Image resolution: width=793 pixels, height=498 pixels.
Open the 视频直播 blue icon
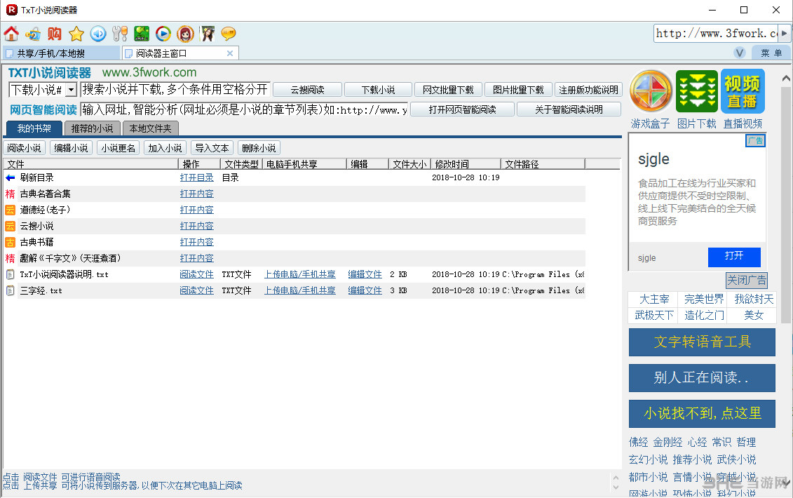pyautogui.click(x=742, y=91)
